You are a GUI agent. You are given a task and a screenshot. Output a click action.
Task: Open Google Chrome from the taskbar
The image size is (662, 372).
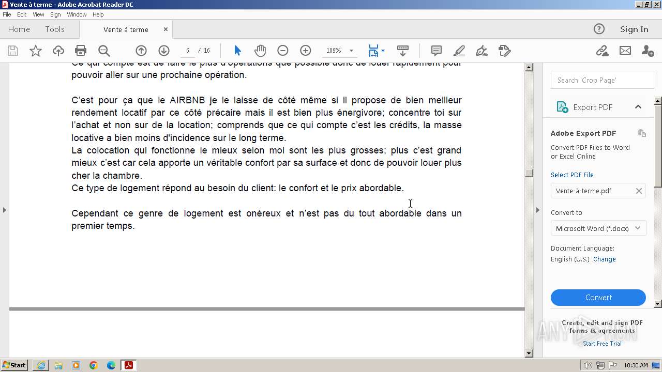pyautogui.click(x=94, y=365)
